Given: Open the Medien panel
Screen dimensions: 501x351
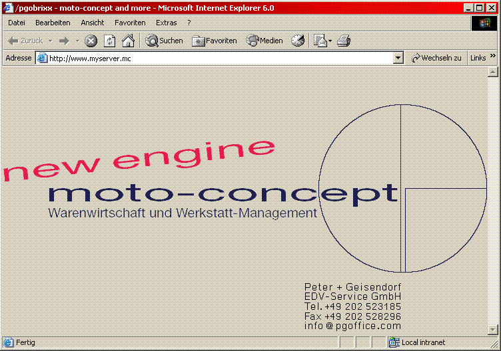Looking at the screenshot, I should coord(264,41).
